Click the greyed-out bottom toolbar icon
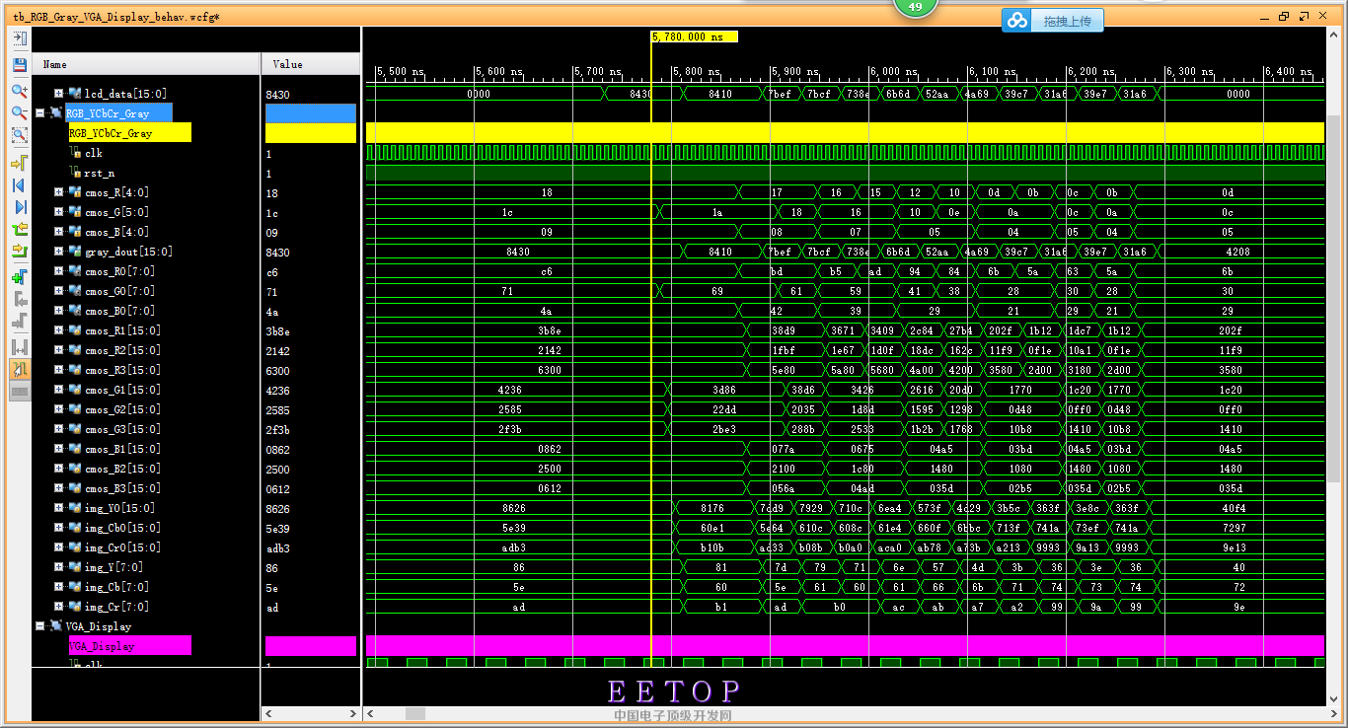Viewport: 1348px width, 728px height. coord(19,392)
